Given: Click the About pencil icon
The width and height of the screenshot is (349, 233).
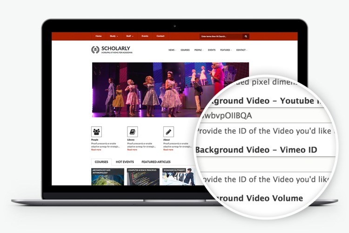Looking at the screenshot, I should (168, 132).
